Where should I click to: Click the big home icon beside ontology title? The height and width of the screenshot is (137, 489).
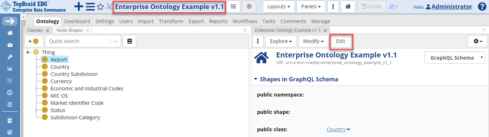click(x=262, y=57)
